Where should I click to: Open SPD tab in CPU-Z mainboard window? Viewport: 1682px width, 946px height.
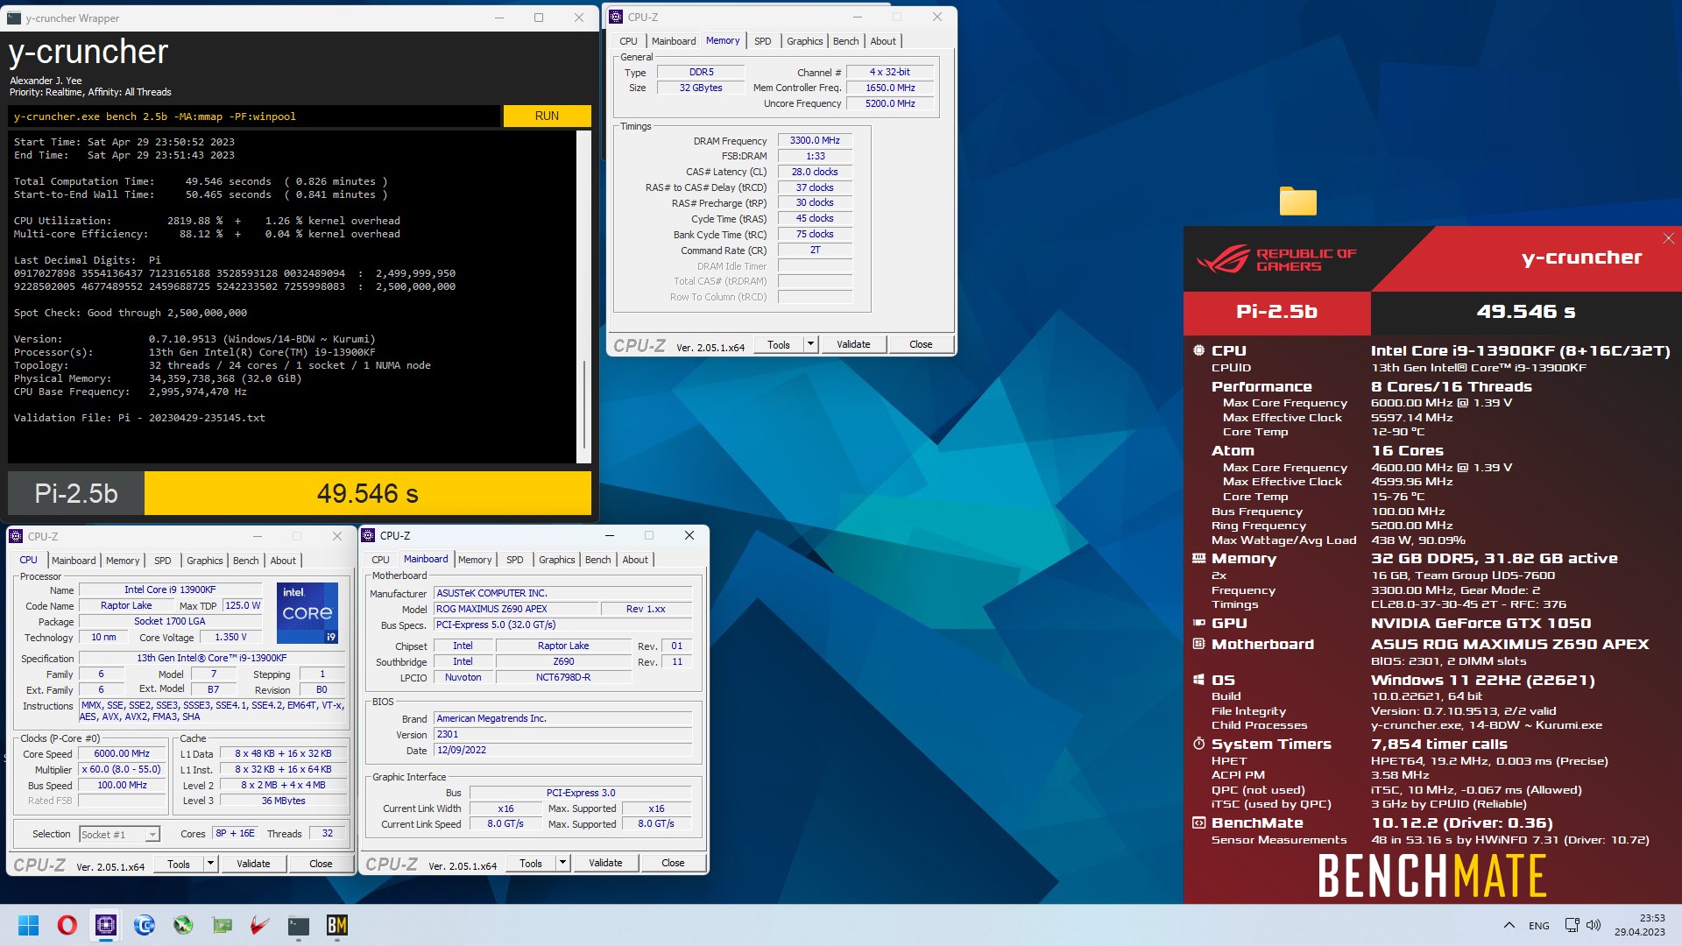(515, 560)
